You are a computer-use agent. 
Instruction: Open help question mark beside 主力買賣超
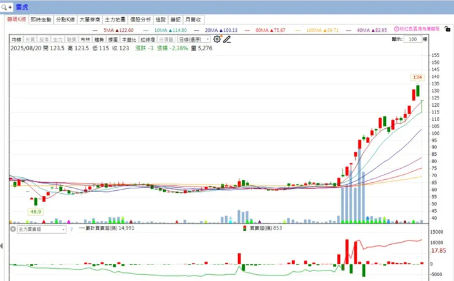(x=72, y=229)
